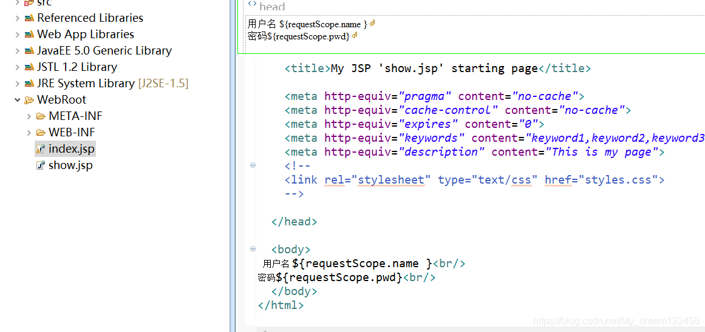Click the "styles.css" href value
The height and width of the screenshot is (332, 705).
(x=619, y=180)
